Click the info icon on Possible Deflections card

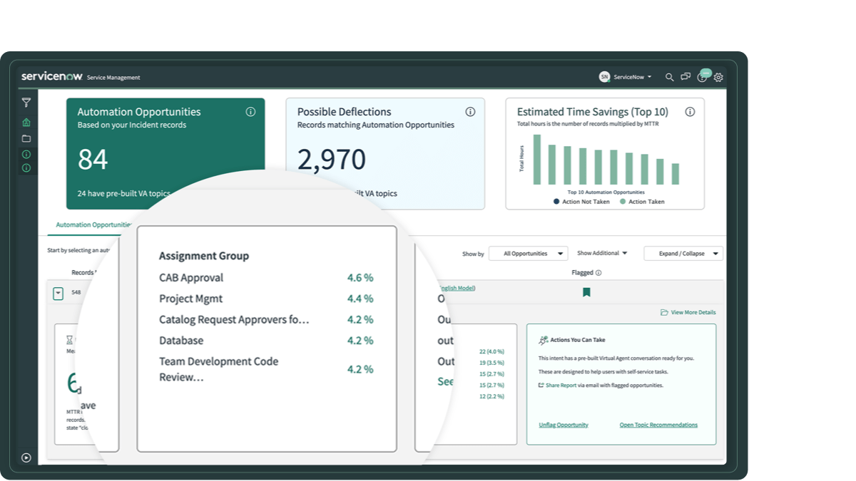coord(470,111)
